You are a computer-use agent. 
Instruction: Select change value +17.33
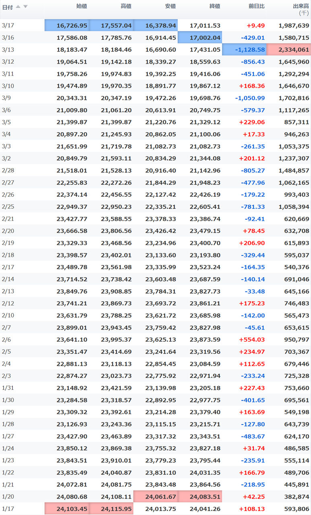tap(254, 134)
